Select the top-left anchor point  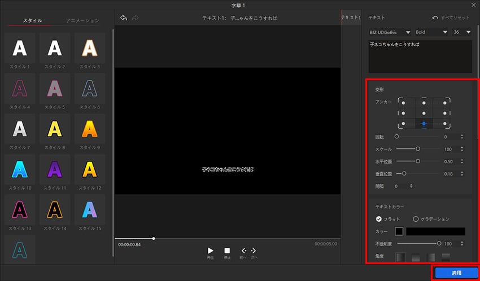tap(403, 103)
